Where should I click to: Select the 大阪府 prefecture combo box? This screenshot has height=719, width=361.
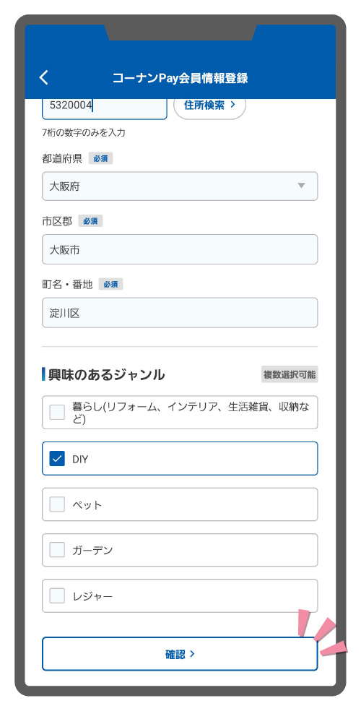(180, 186)
